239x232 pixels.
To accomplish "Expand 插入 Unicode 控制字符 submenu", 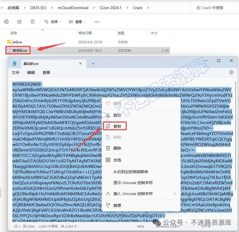I will [141, 194].
